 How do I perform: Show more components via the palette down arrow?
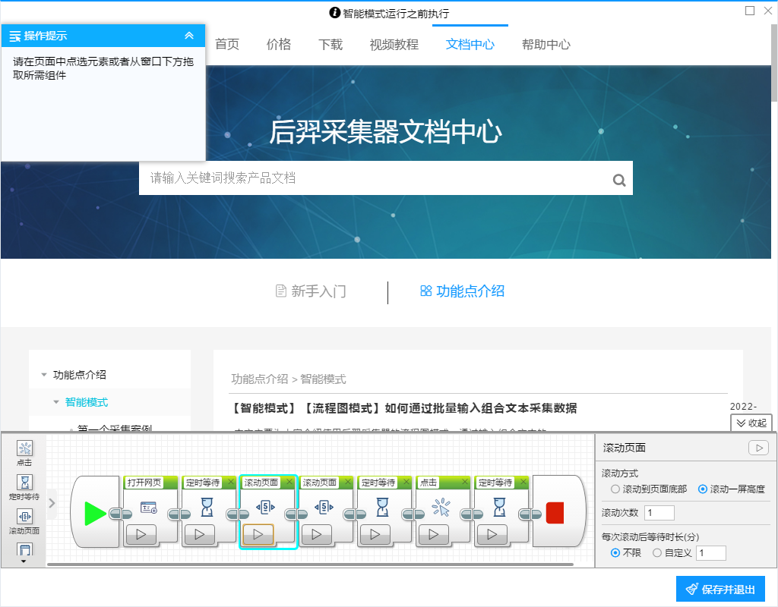pos(24,561)
